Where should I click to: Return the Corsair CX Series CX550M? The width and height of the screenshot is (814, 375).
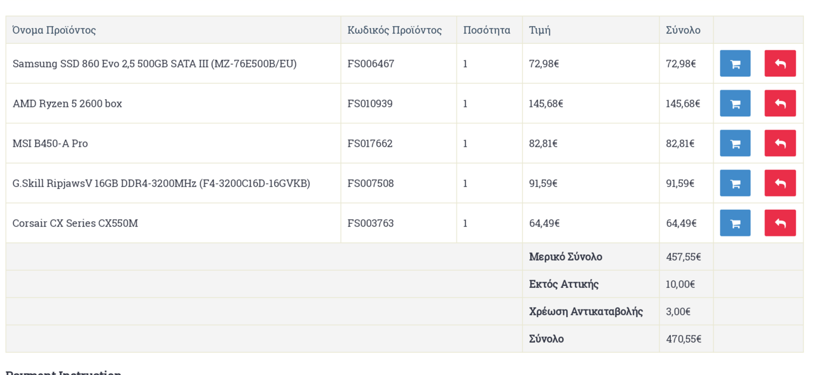pos(780,223)
